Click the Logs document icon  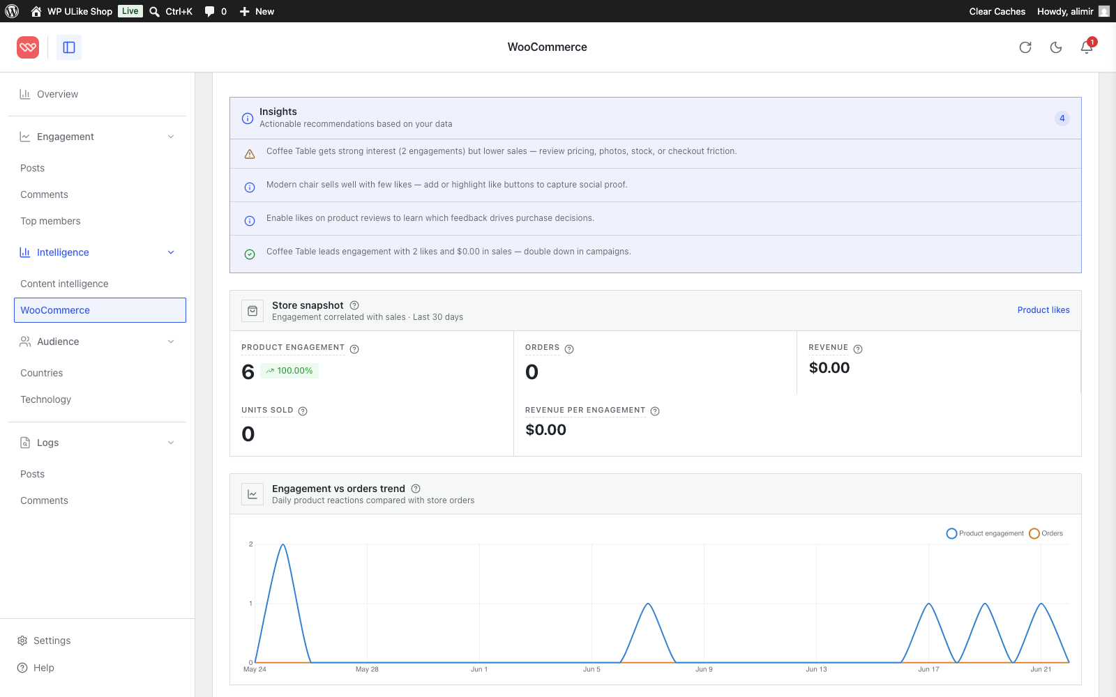point(25,443)
